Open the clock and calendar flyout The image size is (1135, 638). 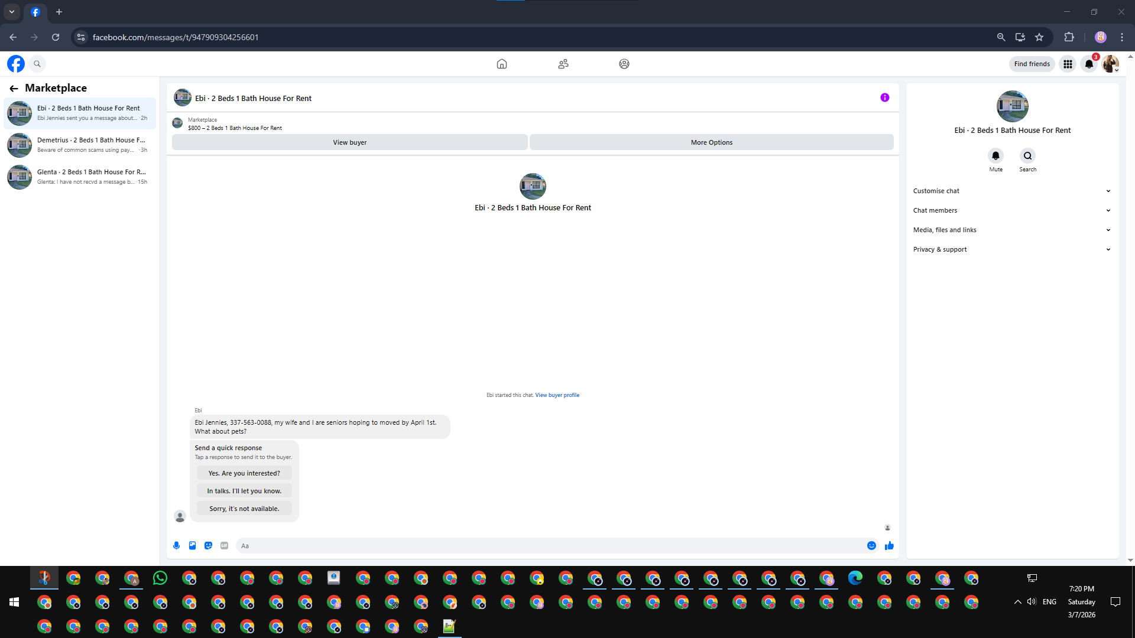[1082, 602]
